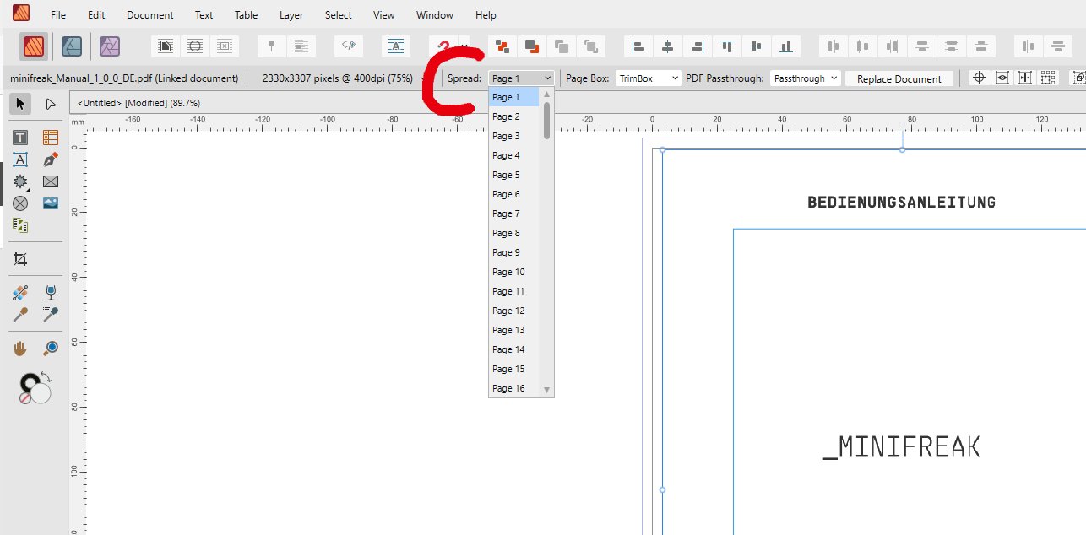
Task: Open the Window menu
Action: point(435,15)
